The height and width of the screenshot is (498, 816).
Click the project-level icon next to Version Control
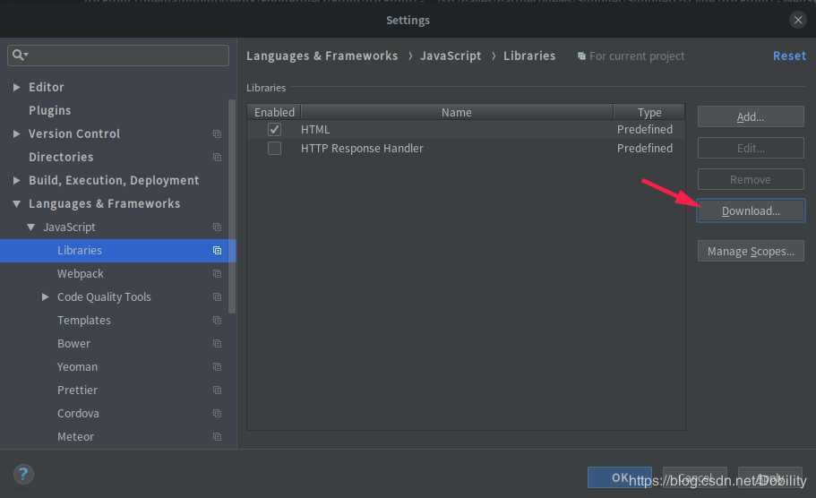(217, 133)
